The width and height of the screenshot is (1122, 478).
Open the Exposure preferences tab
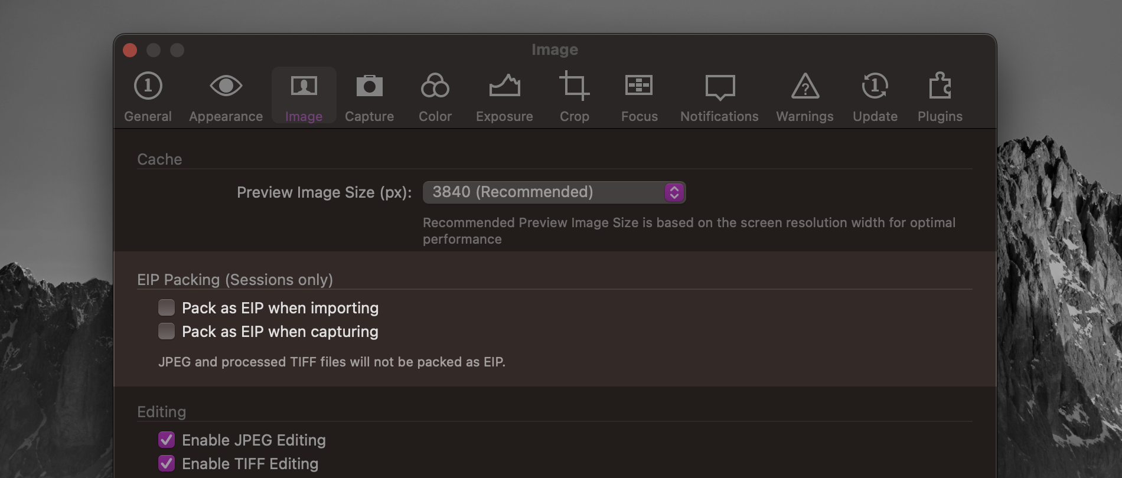(x=504, y=97)
